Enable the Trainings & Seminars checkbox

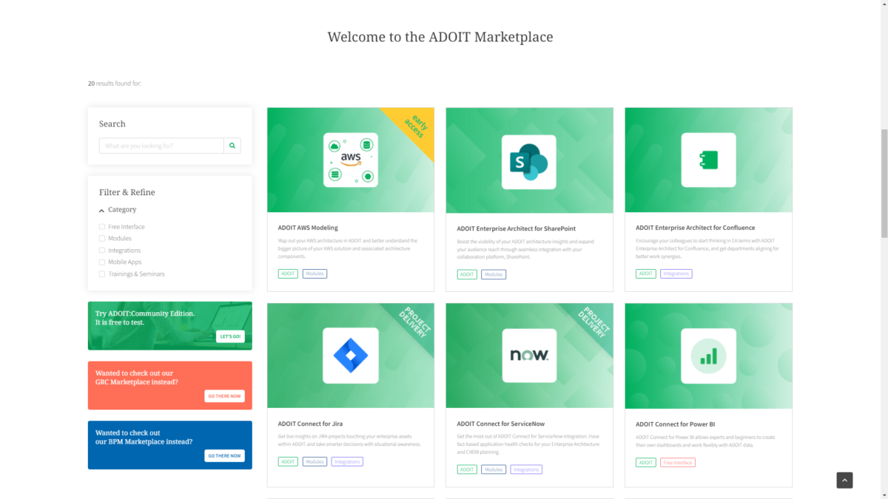pyautogui.click(x=101, y=274)
